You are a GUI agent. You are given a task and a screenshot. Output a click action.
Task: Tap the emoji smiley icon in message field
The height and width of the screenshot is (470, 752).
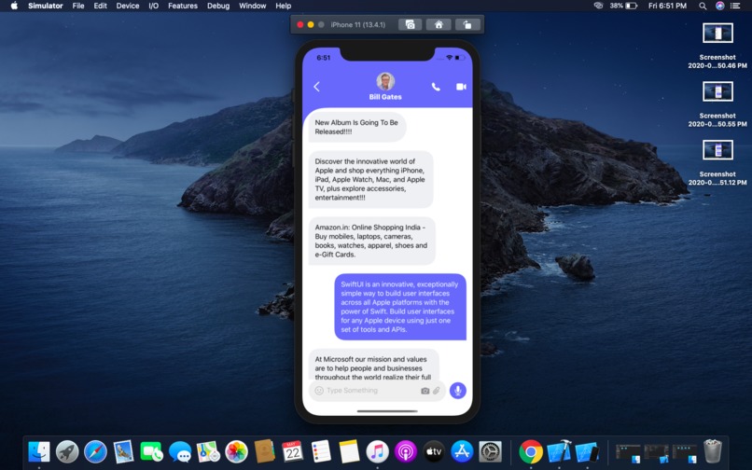tap(319, 391)
